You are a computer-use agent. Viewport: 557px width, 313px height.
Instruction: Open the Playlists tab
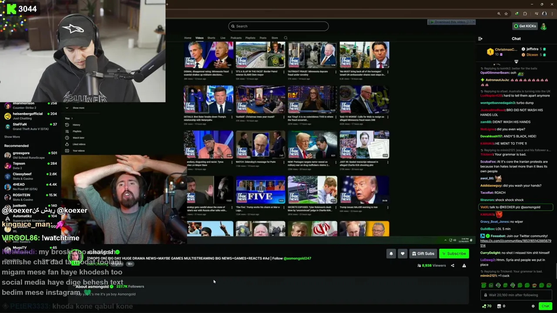point(250,38)
